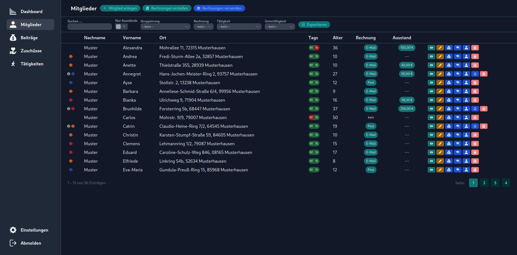
Task: Open the Untertätigkeit dropdown
Action: tap(279, 26)
